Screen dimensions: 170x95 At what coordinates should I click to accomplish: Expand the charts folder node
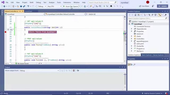point(132,36)
